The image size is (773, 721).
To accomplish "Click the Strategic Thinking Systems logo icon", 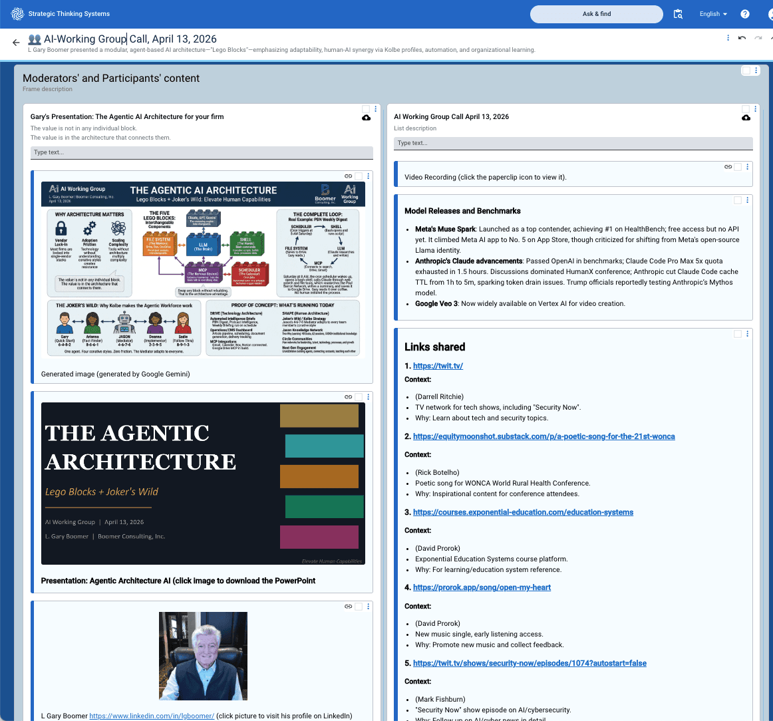I will click(x=17, y=14).
